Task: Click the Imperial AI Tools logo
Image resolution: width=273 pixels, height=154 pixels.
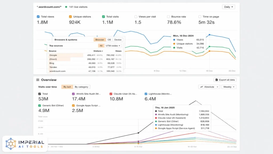Action: [x=25, y=144]
